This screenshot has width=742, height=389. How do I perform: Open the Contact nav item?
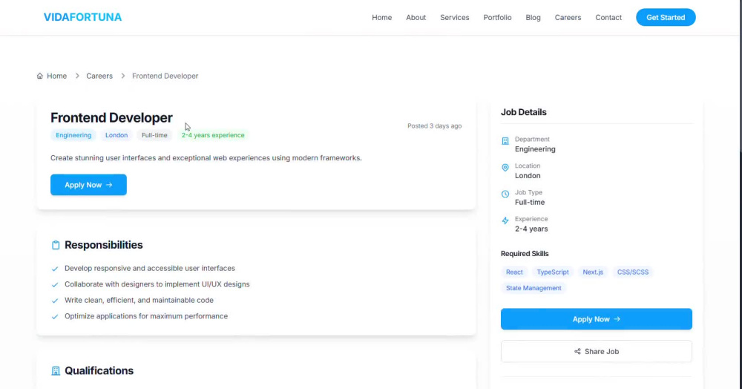point(608,18)
